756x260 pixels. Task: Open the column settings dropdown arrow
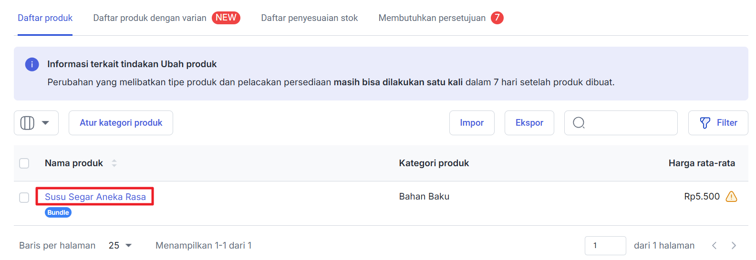click(45, 123)
